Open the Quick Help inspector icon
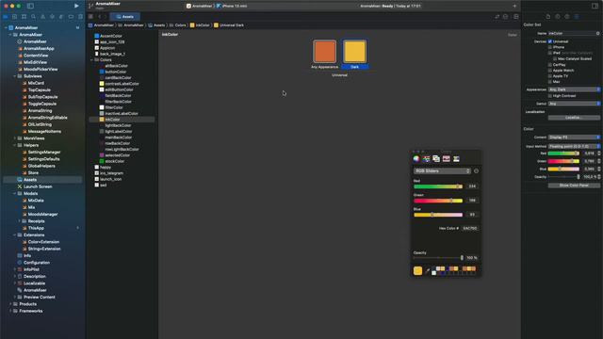Image resolution: width=603 pixels, height=339 pixels. click(567, 17)
